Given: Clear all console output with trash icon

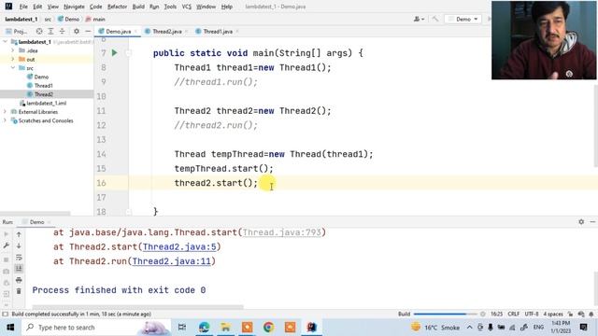Looking at the screenshot, I should 19,291.
